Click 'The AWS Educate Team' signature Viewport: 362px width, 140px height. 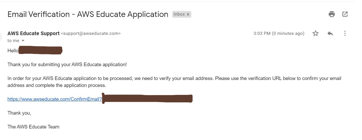point(33,127)
